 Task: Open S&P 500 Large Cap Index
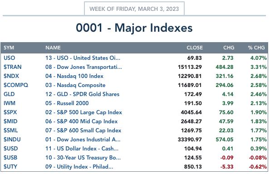(83, 112)
